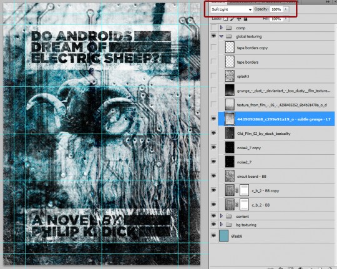
Task: Select the tape borders layer name
Action: [x=248, y=62]
